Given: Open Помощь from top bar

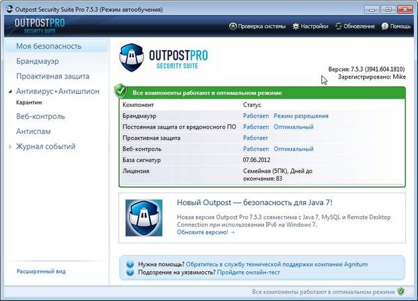Looking at the screenshot, I should (x=396, y=26).
